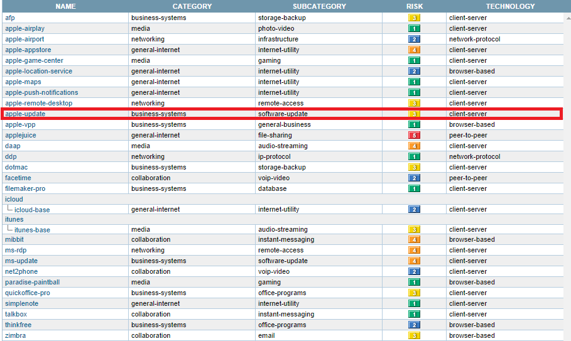571x341 pixels.
Task: Click 'peer-to-peer' in the applejuice row
Action: point(468,136)
